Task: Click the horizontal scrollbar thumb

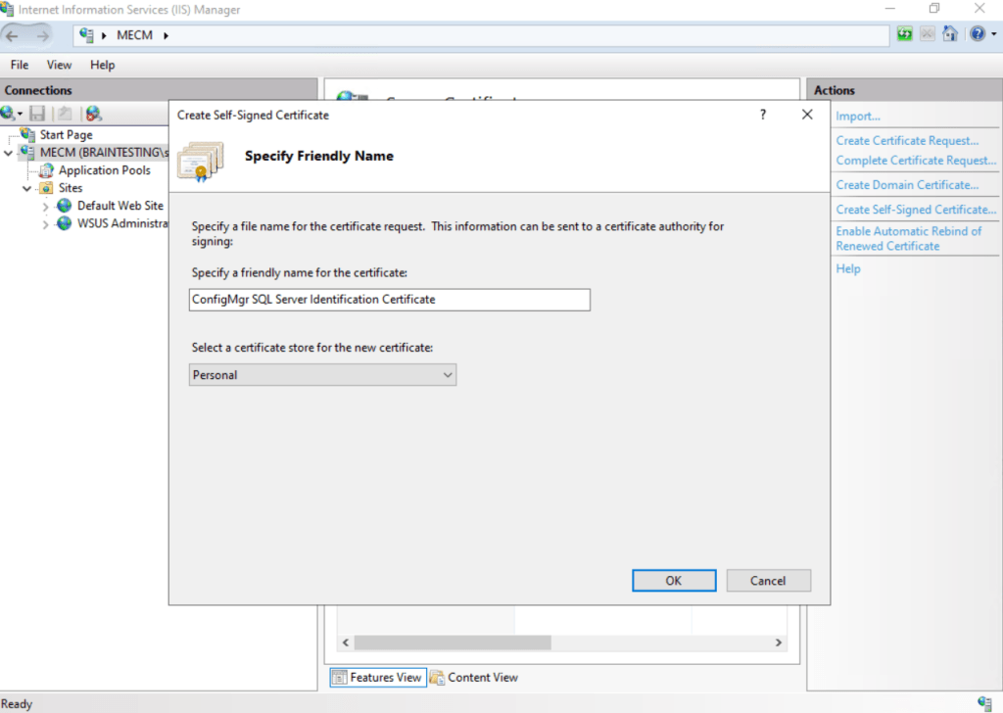Action: [453, 642]
